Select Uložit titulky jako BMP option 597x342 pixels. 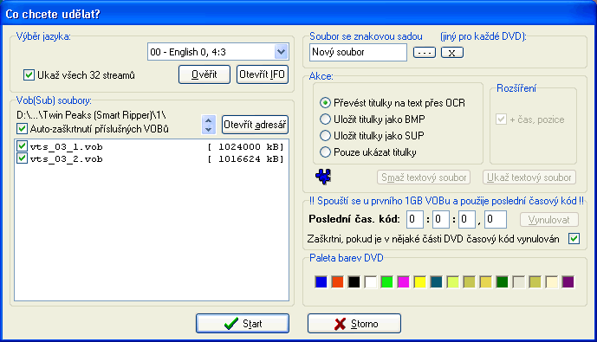[x=325, y=119]
